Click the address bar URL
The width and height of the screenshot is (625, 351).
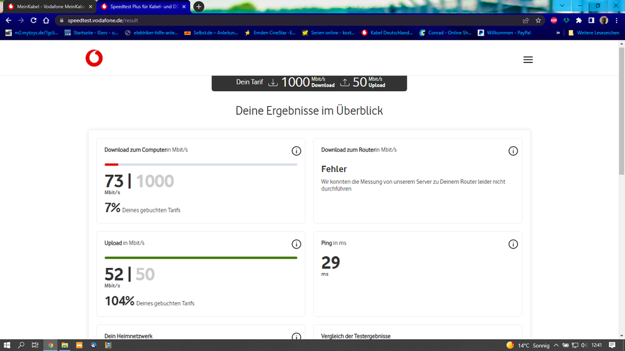tap(103, 20)
